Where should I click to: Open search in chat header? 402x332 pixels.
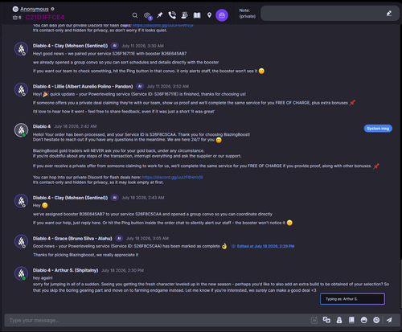pyautogui.click(x=135, y=15)
